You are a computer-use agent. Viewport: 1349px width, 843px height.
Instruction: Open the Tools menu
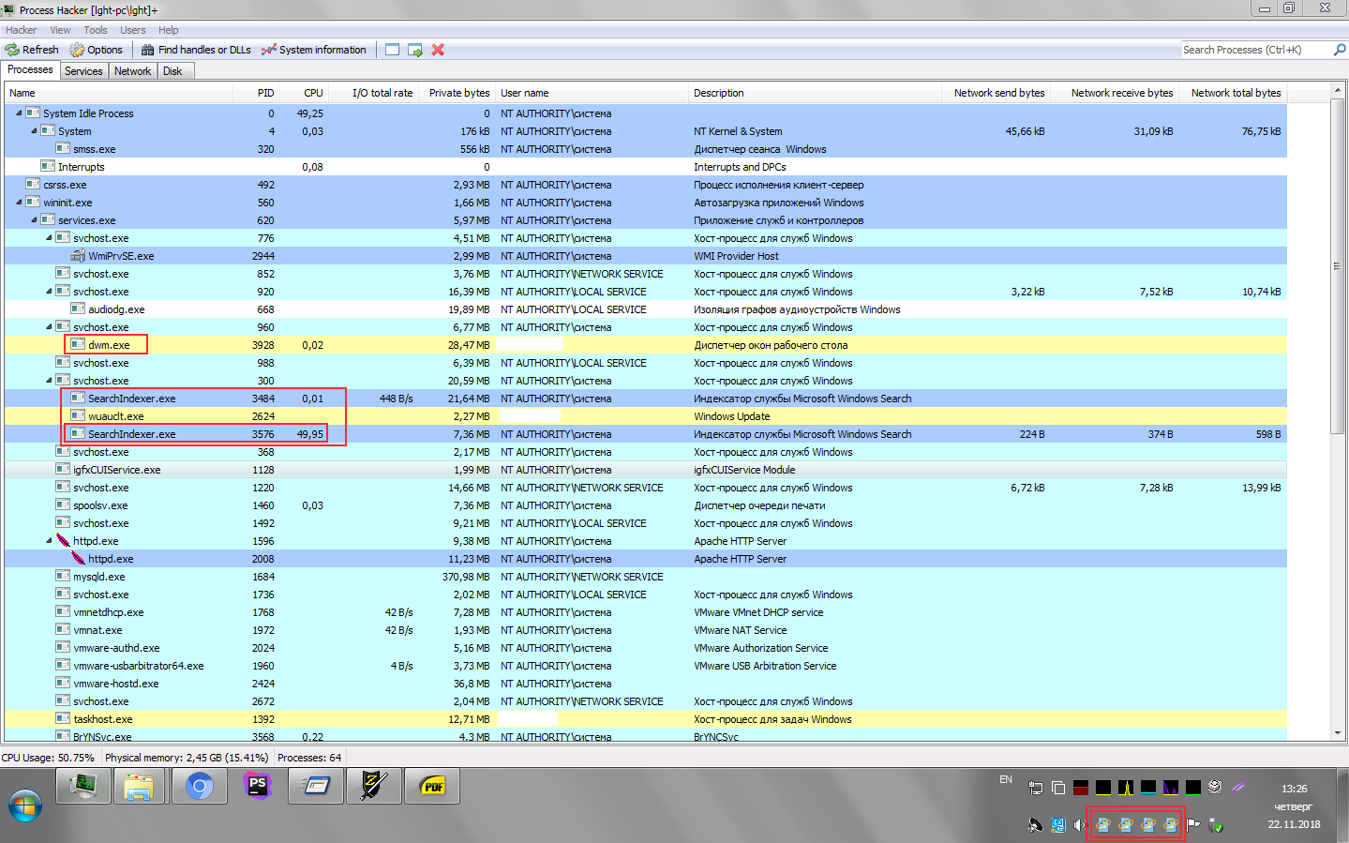pos(96,30)
